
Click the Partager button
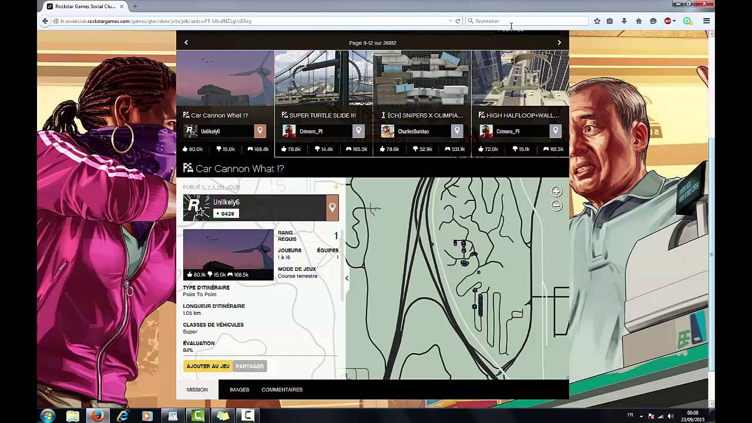click(x=250, y=366)
